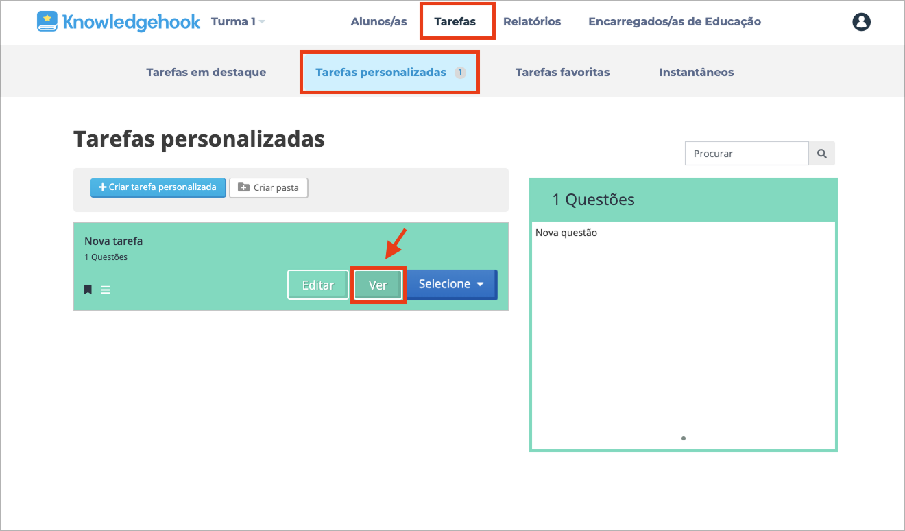Open Relatórios menu
This screenshot has height=531, width=905.
[532, 22]
